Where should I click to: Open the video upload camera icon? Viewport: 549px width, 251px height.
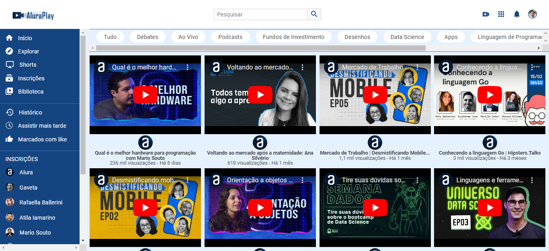click(485, 14)
